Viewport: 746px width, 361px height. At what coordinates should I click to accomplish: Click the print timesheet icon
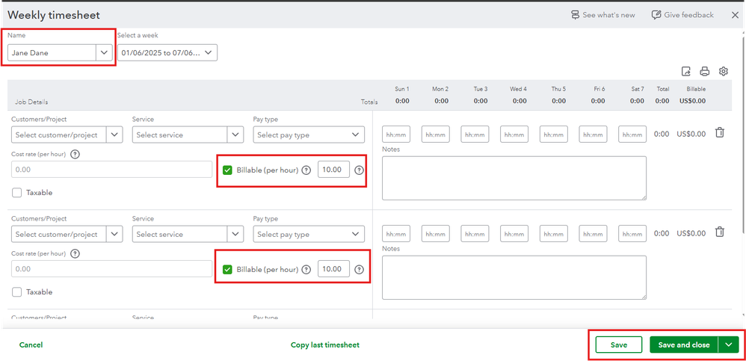pyautogui.click(x=704, y=71)
